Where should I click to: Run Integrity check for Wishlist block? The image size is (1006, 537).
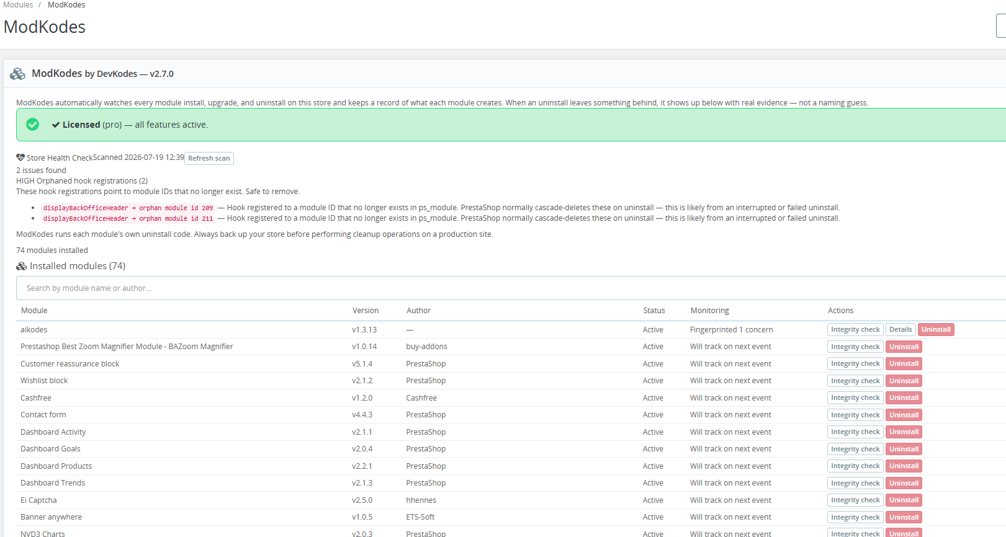(855, 381)
